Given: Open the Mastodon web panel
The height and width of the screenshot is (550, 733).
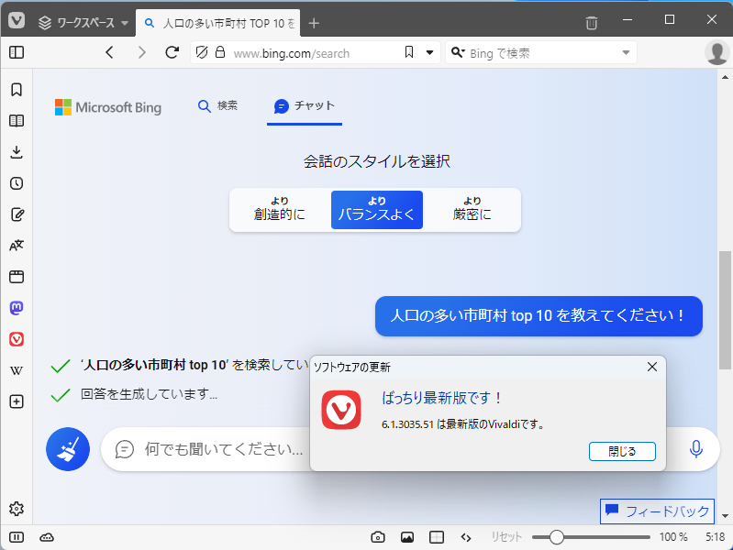Looking at the screenshot, I should coord(17,308).
